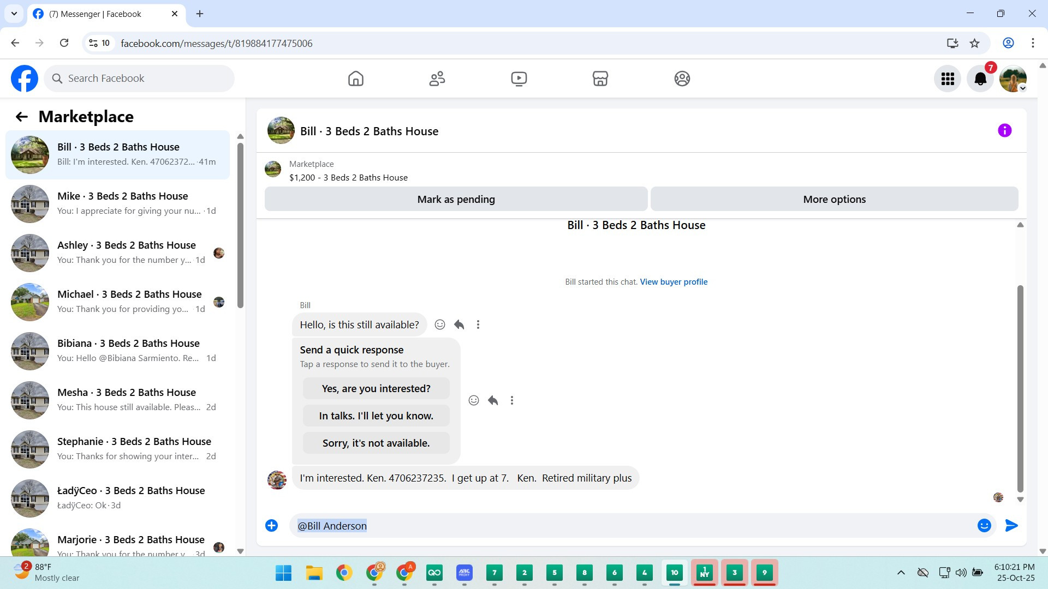
Task: Open Chrome tab search dropdown arrow
Action: [x=14, y=14]
